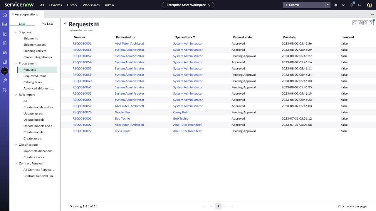
Task: Collapse the Shipment group
Action: pyautogui.click(x=16, y=32)
